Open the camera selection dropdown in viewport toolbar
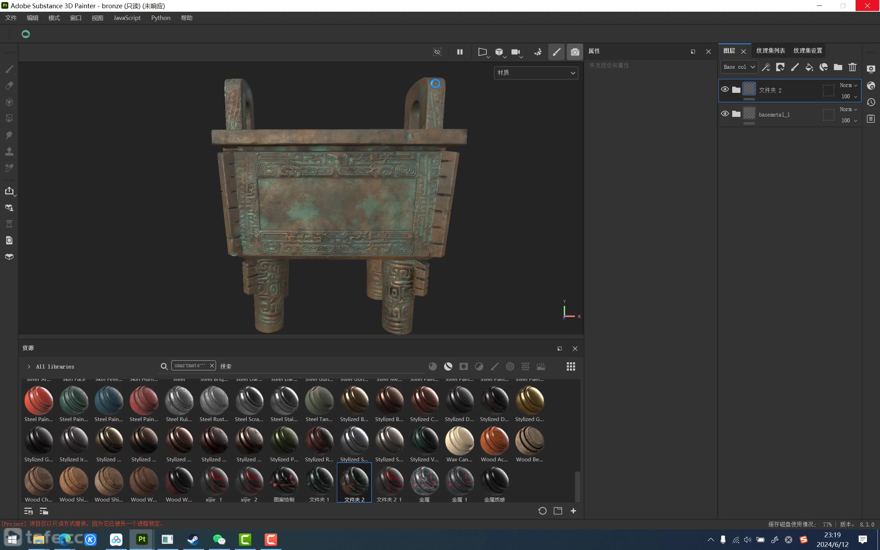 coord(516,52)
